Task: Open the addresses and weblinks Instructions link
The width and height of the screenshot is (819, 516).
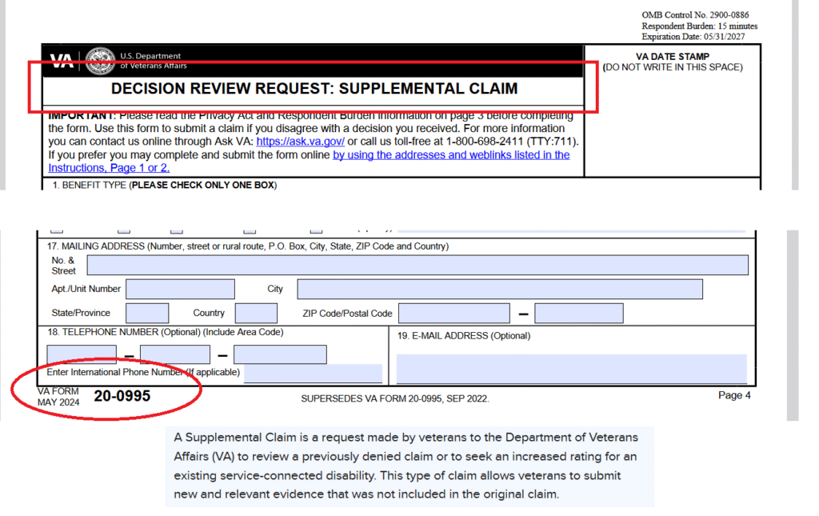Action: pyautogui.click(x=451, y=154)
